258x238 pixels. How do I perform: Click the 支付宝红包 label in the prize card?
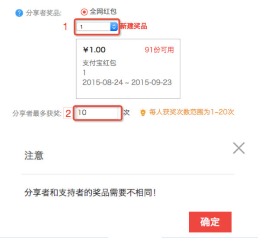coord(99,63)
